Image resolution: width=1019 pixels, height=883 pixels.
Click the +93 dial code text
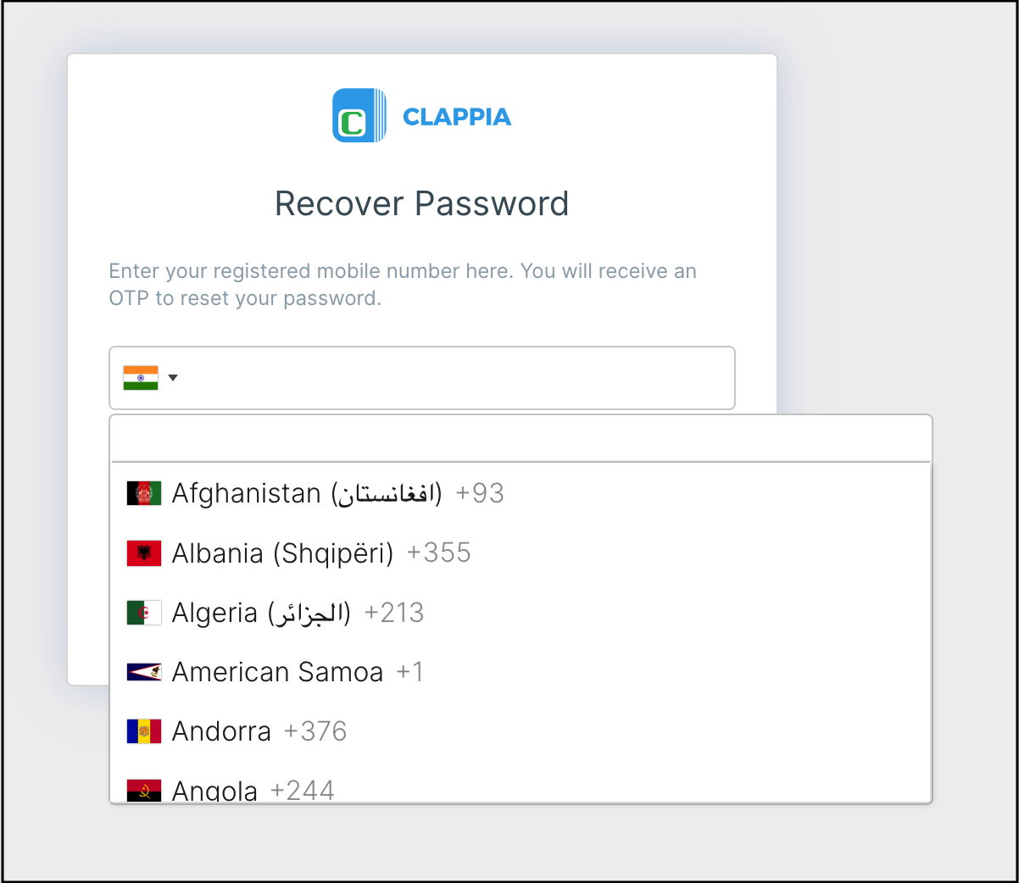coord(481,492)
